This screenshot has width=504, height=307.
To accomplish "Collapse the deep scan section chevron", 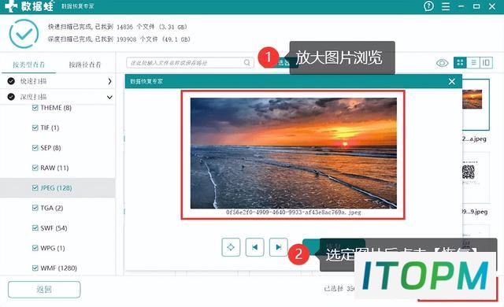I will coord(109,97).
